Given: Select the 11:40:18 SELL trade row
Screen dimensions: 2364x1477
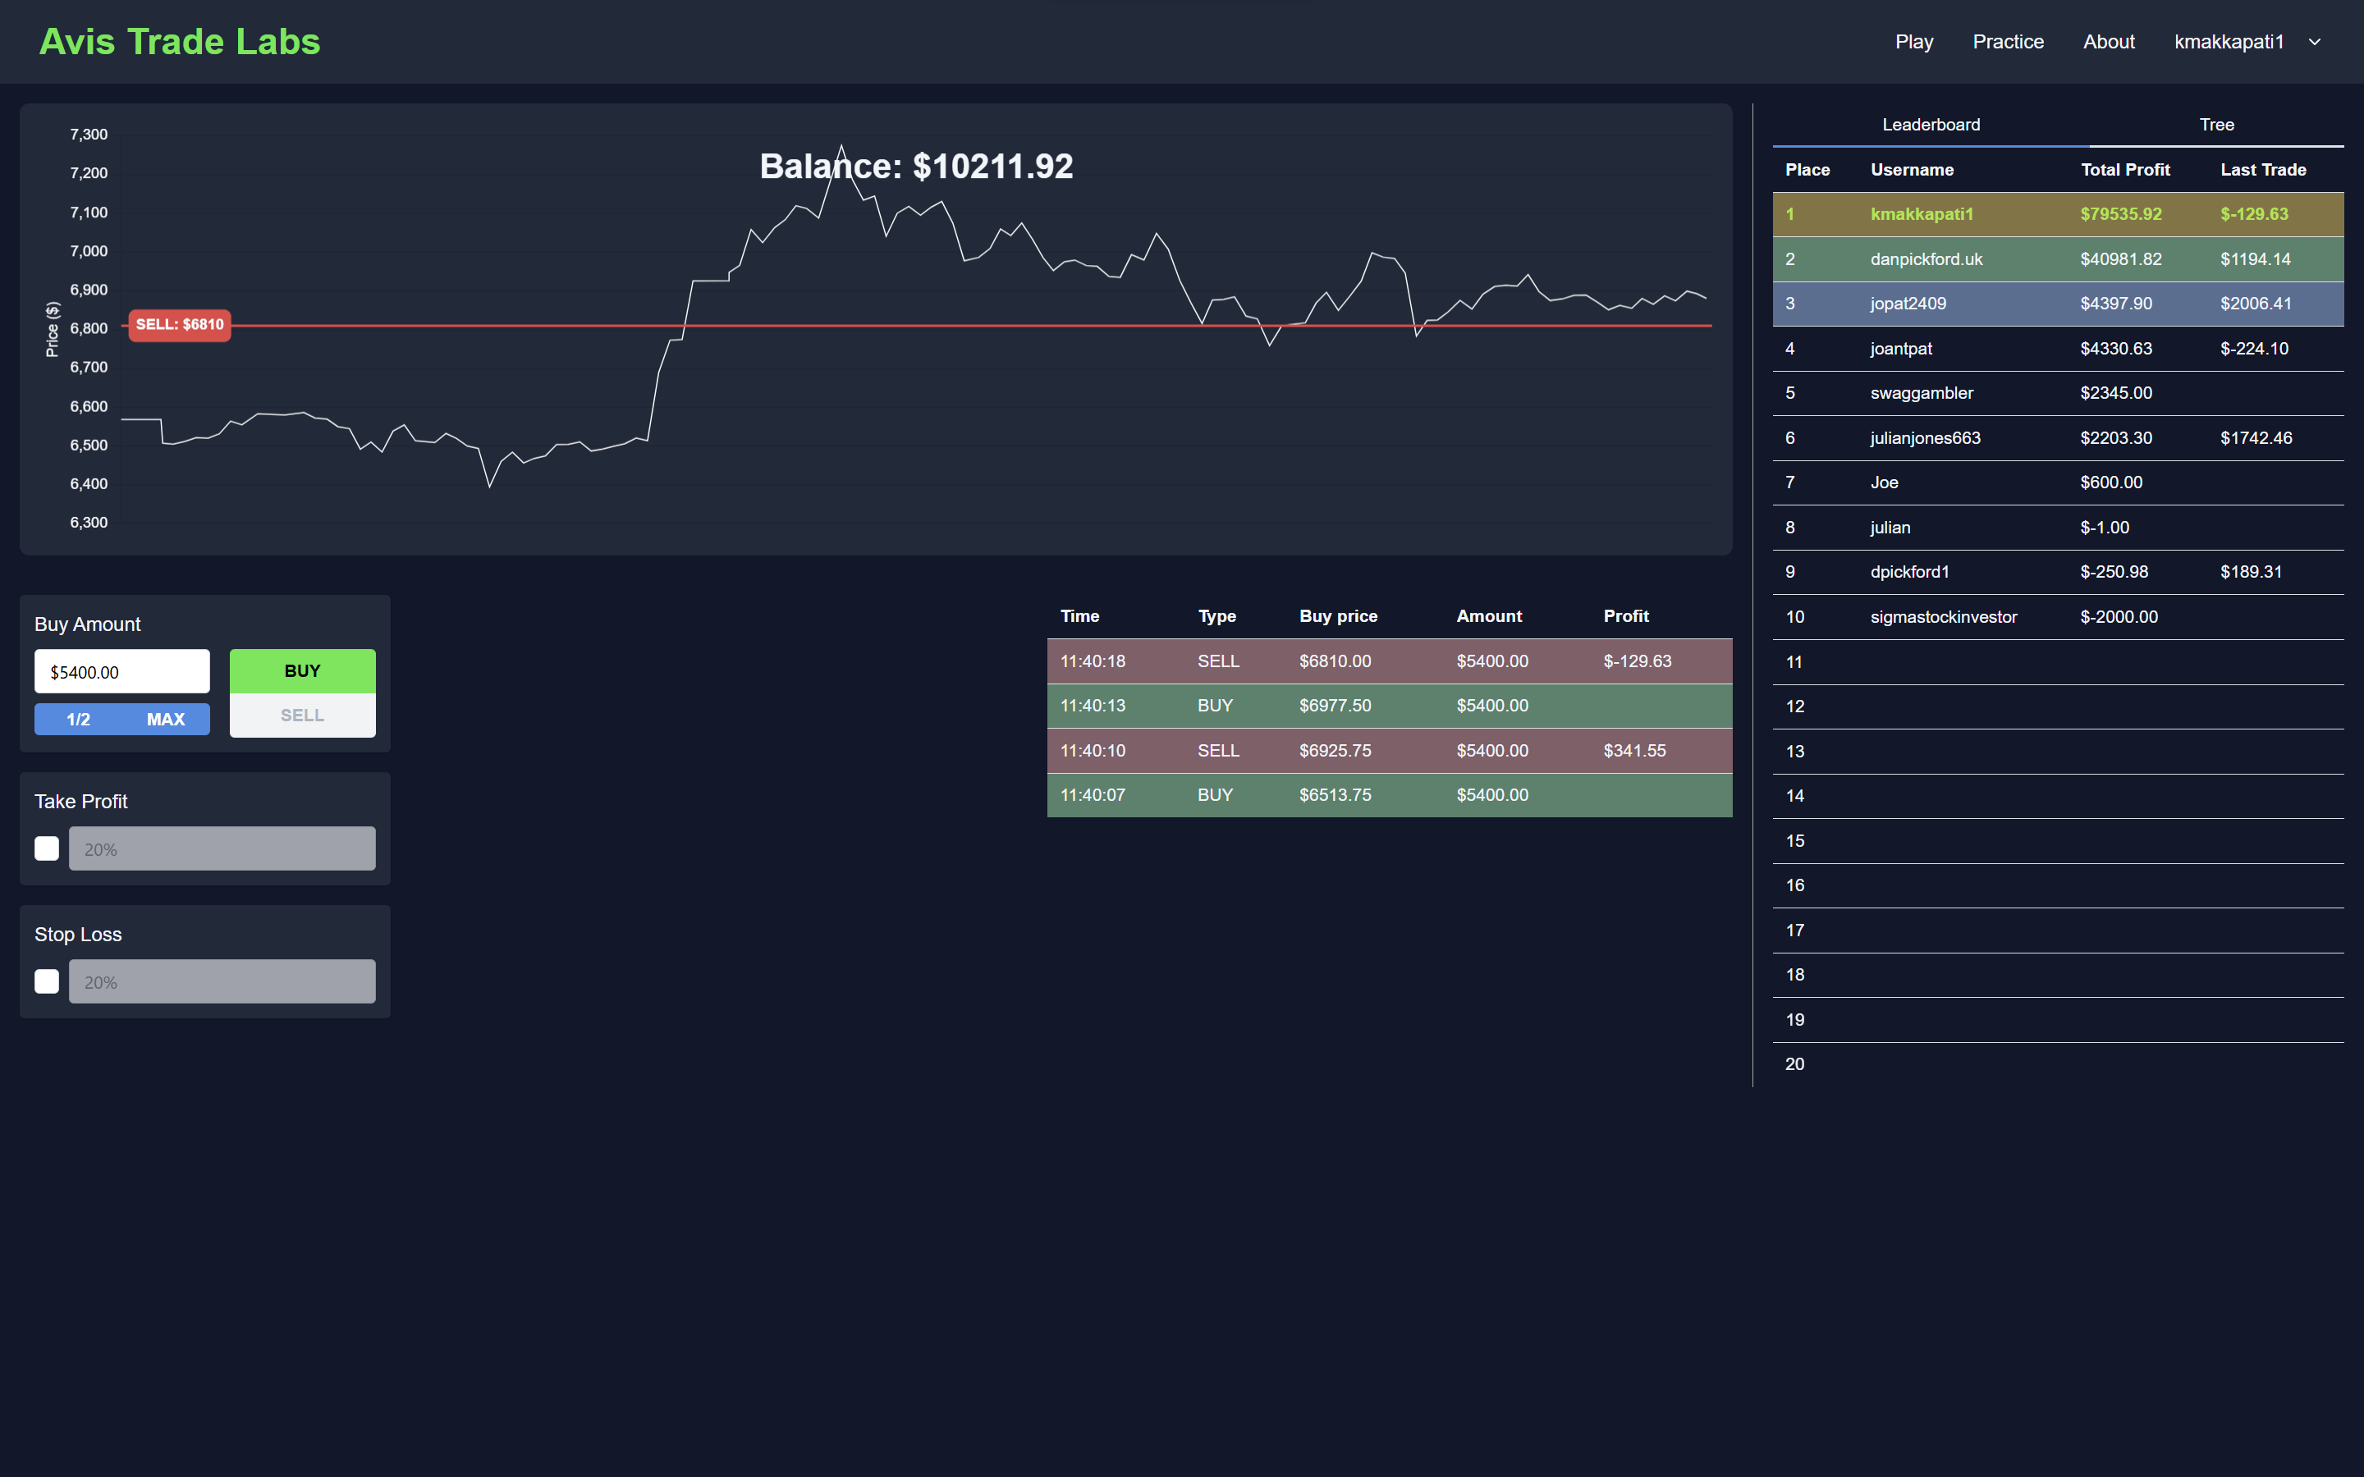Looking at the screenshot, I should point(1388,661).
